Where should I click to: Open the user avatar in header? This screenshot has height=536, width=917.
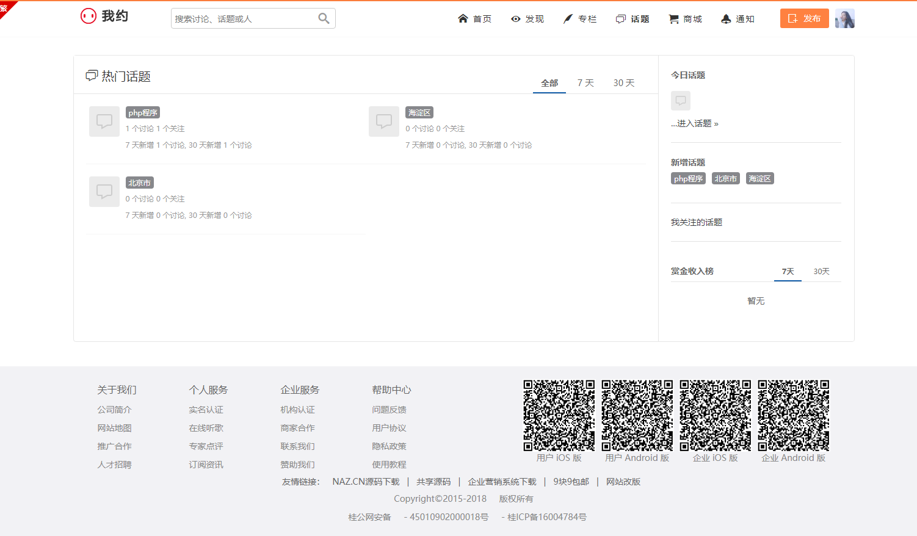point(844,19)
